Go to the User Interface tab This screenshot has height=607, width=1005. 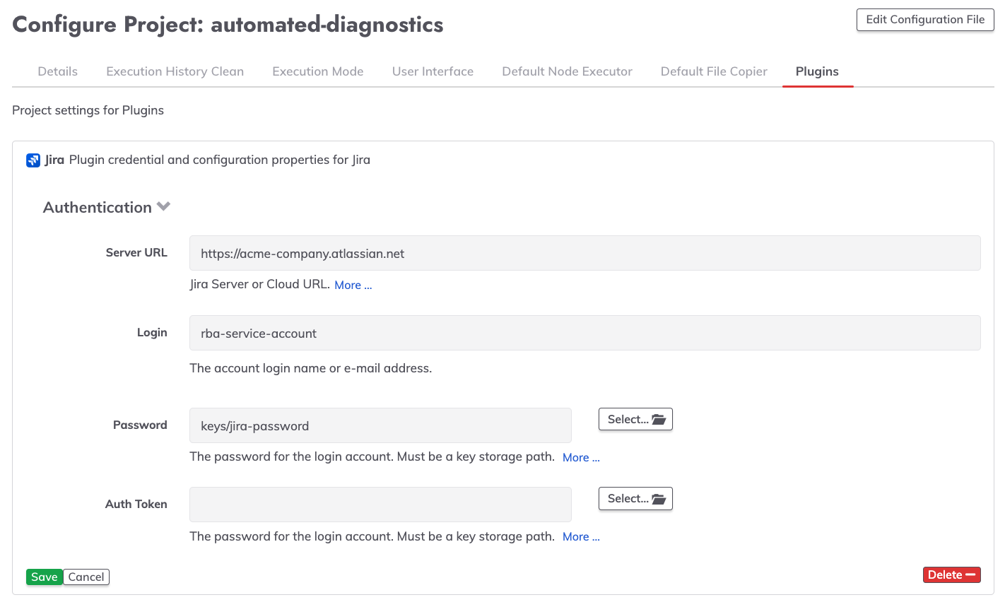pyautogui.click(x=433, y=71)
